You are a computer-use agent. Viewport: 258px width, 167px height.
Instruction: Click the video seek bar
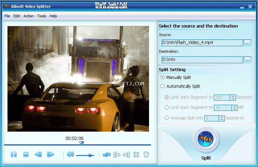click(x=77, y=145)
